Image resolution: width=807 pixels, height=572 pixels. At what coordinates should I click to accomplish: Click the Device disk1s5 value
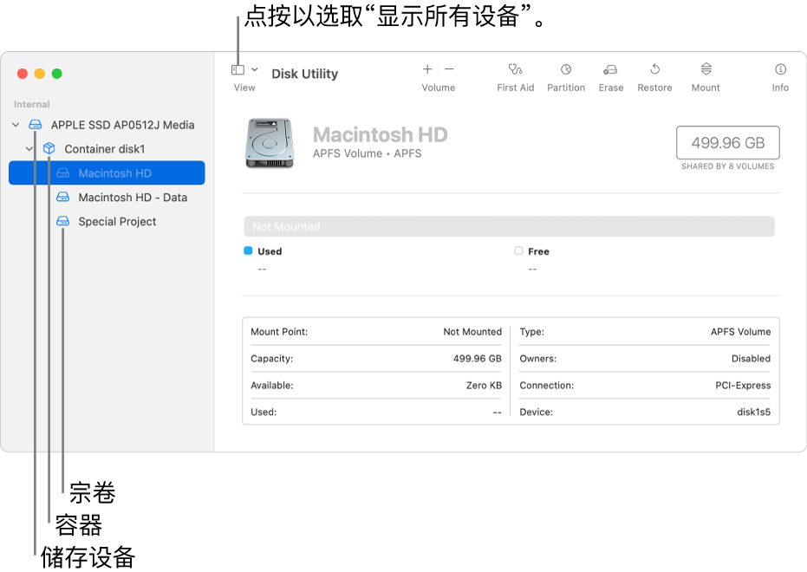[x=753, y=412]
